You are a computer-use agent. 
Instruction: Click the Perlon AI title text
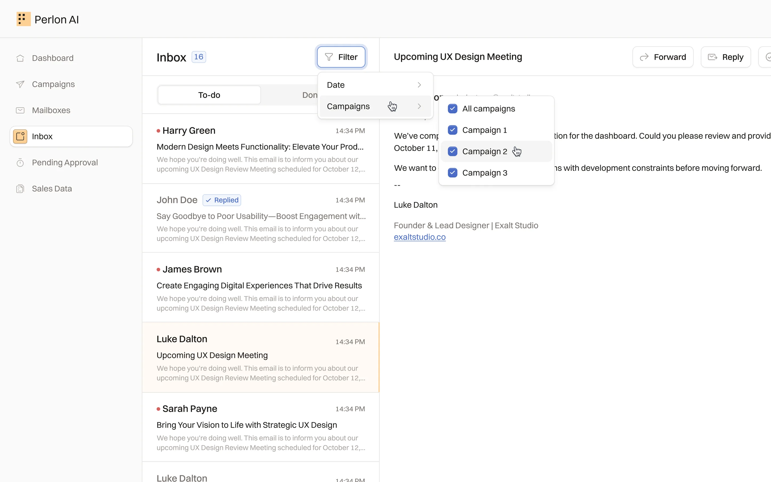coord(56,20)
